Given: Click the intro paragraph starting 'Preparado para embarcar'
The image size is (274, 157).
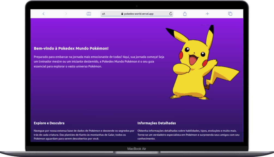Looking at the screenshot, I should pos(99,61).
